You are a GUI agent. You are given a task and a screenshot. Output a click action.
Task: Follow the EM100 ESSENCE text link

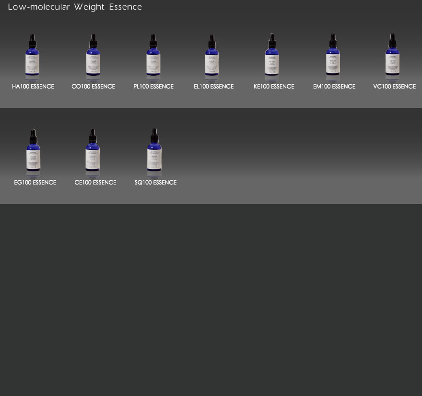coord(334,87)
